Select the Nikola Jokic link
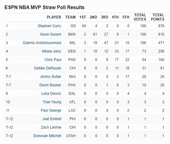This screenshot has height=144, width=170. pos(51,51)
